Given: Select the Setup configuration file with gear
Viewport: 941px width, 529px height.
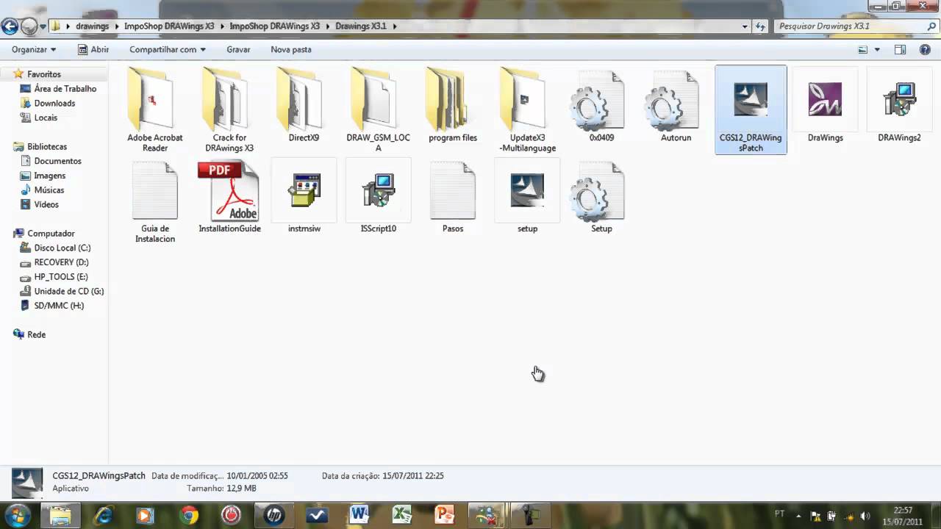Looking at the screenshot, I should pos(601,196).
